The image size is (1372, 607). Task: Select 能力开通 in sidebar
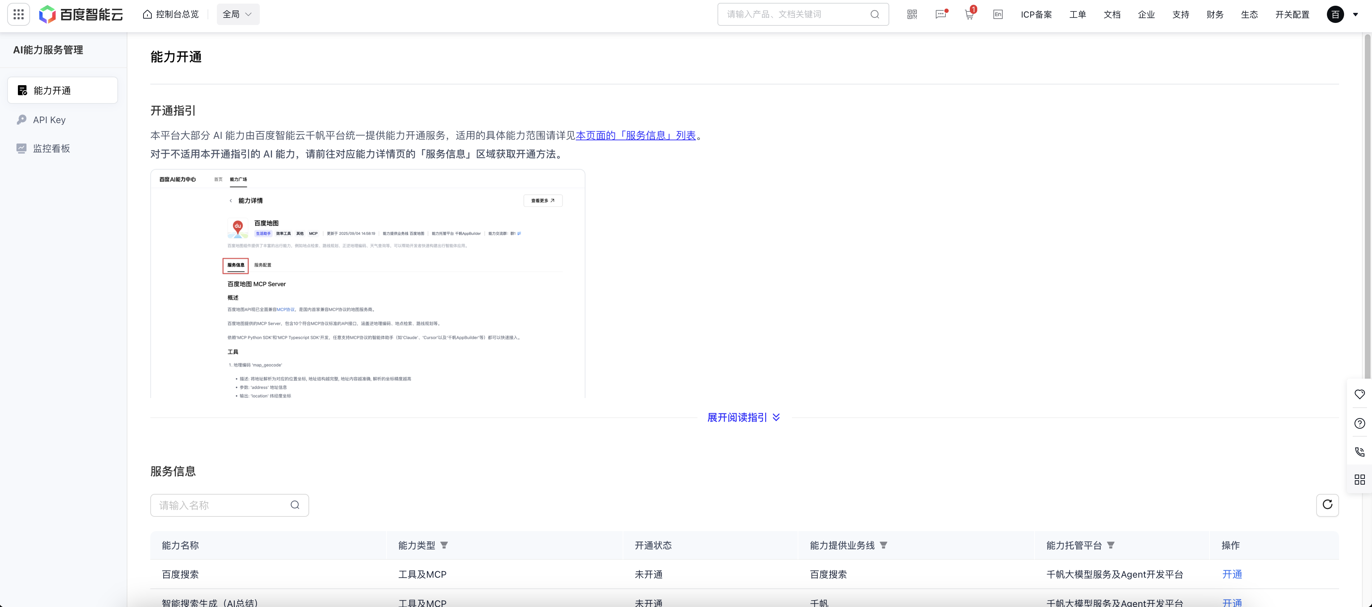coord(62,91)
